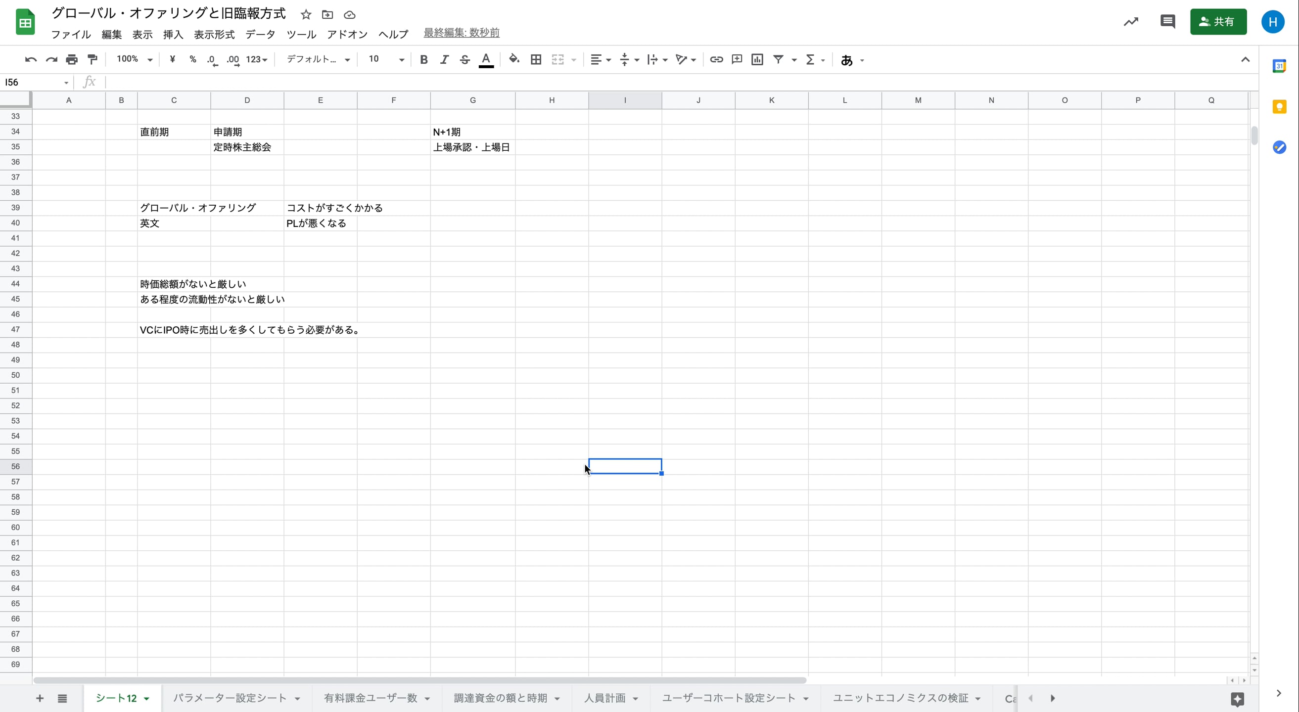Open the comment history icon
This screenshot has width=1299, height=712.
(x=1167, y=22)
